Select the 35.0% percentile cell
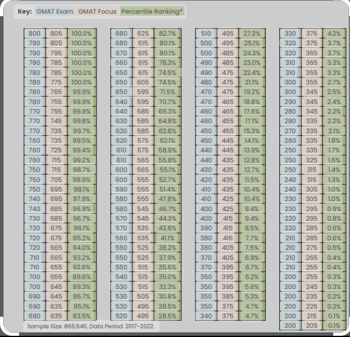 point(168,277)
